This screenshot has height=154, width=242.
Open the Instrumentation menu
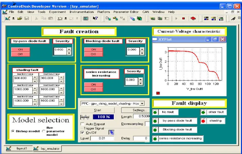[81, 12]
